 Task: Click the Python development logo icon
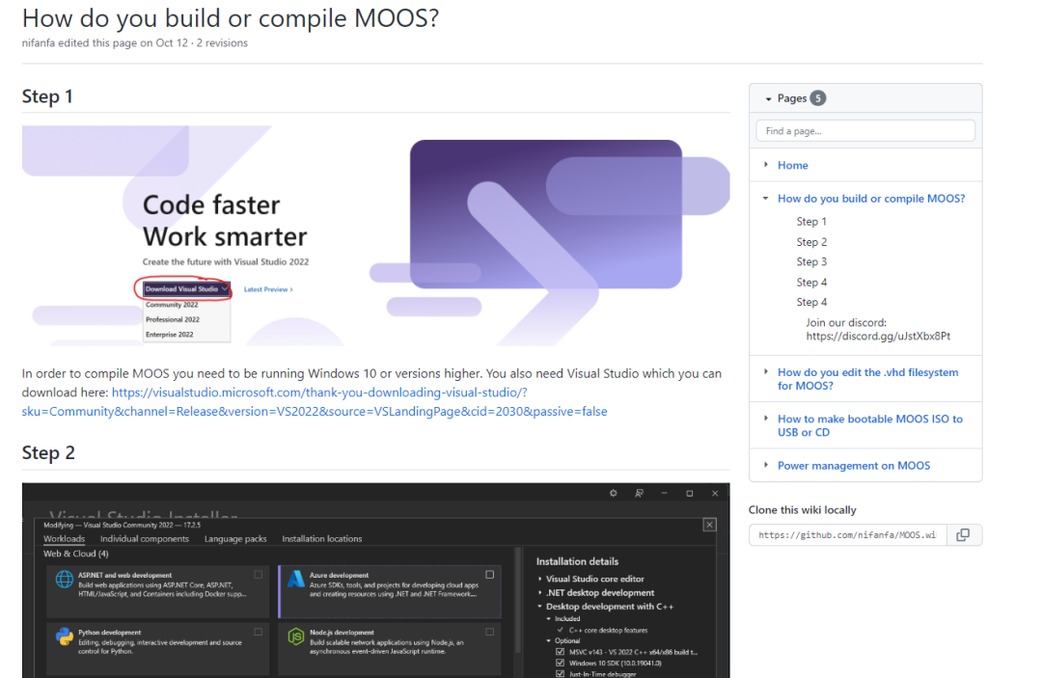(65, 637)
